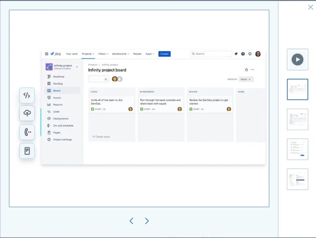The width and height of the screenshot is (316, 238).
Task: Click issue key START-03
Action: pyautogui.click(x=149, y=109)
